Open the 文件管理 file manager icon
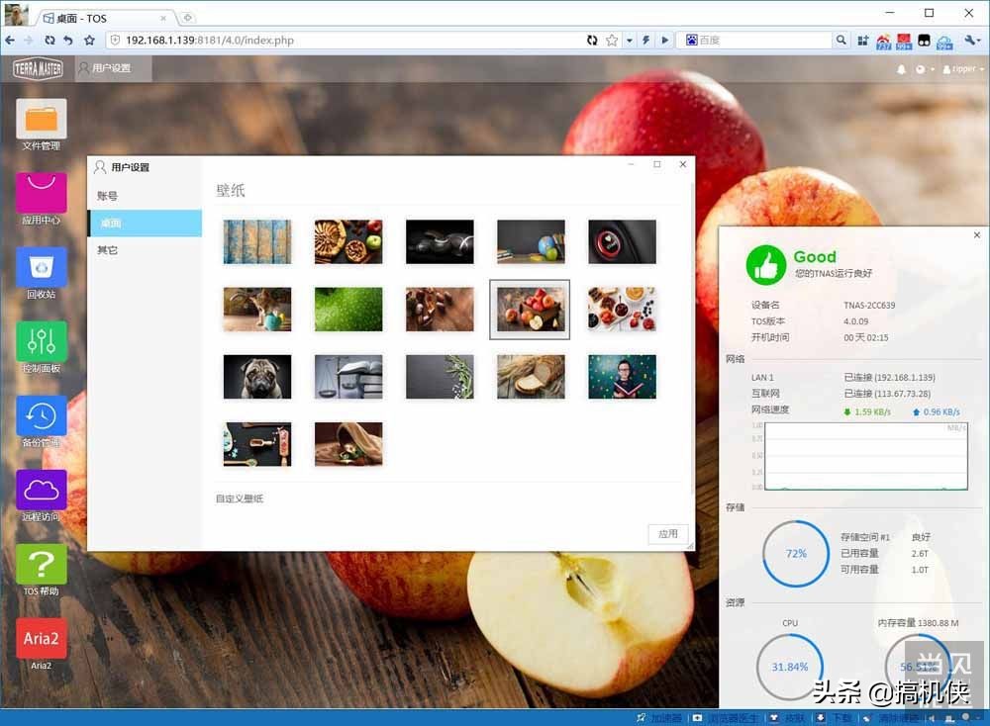This screenshot has height=726, width=990. click(x=42, y=119)
